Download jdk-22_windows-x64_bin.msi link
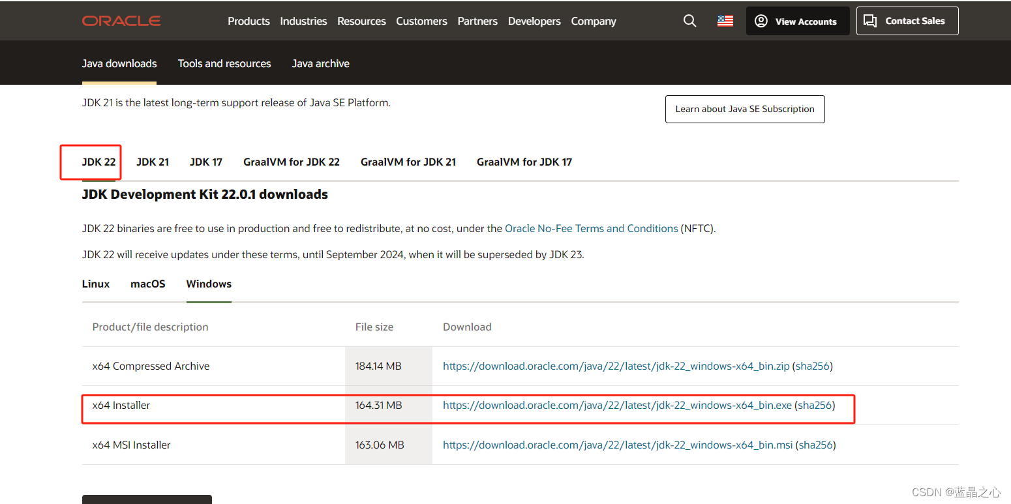Image resolution: width=1011 pixels, height=504 pixels. pos(618,445)
